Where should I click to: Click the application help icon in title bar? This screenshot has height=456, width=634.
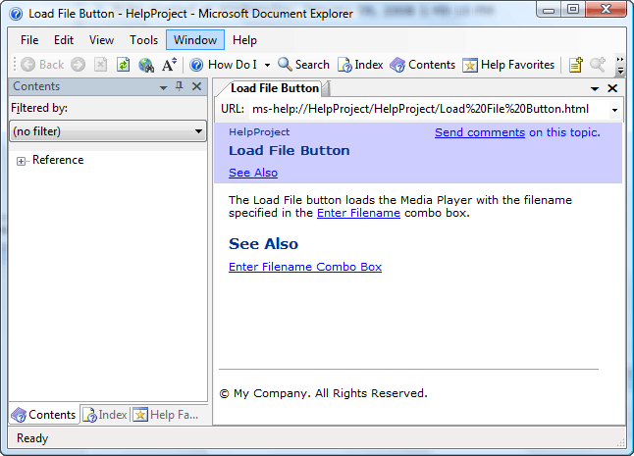[16, 14]
